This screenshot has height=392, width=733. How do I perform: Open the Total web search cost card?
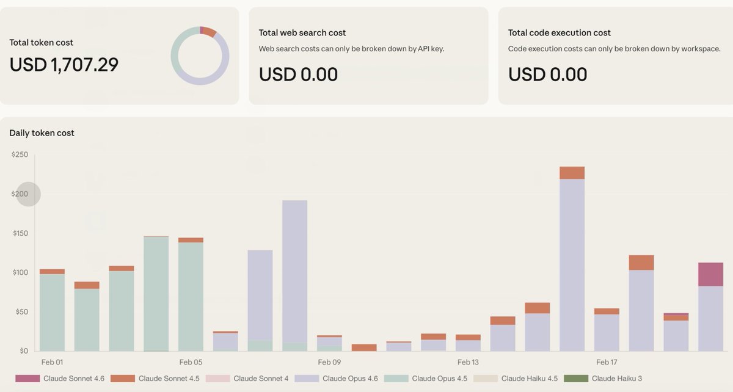(x=366, y=55)
